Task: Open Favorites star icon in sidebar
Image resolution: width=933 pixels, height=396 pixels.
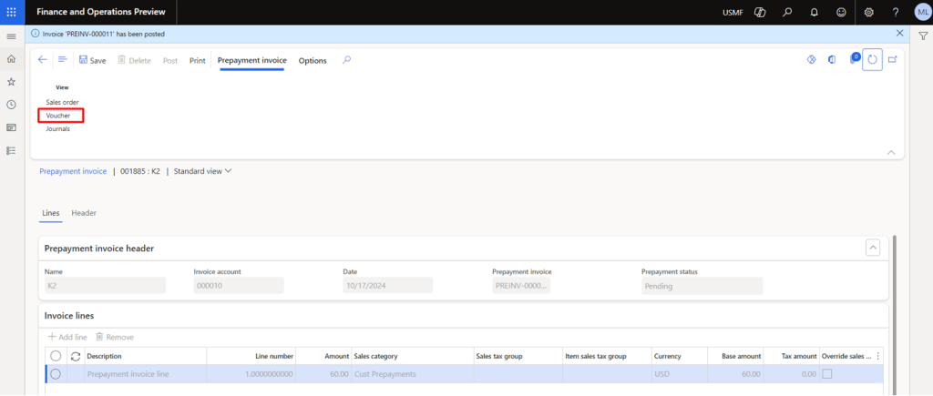Action: click(x=11, y=81)
